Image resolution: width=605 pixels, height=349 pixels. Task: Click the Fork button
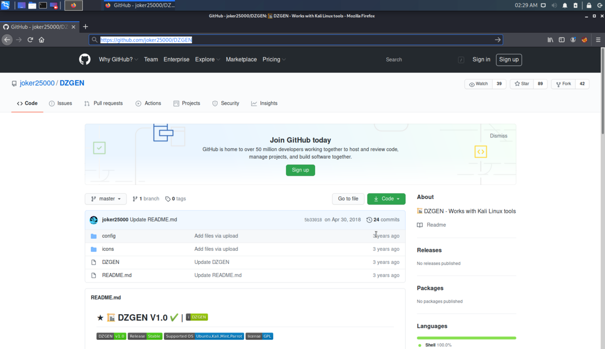(x=563, y=84)
